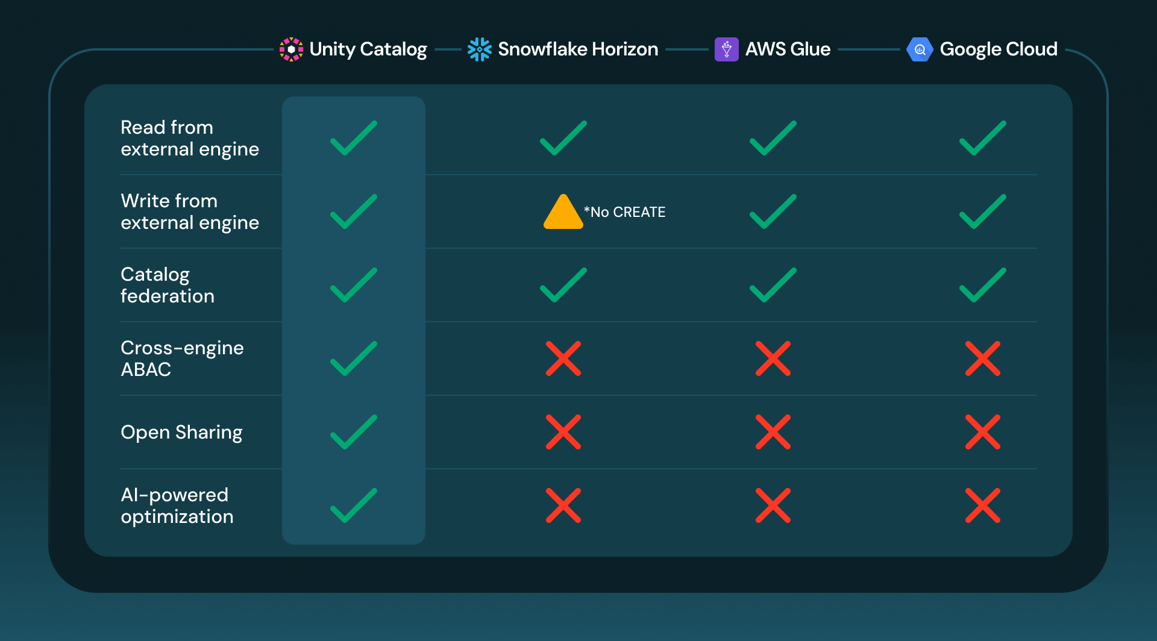Click the "AI-powered optimization" row label
This screenshot has width=1157, height=641.
177,505
